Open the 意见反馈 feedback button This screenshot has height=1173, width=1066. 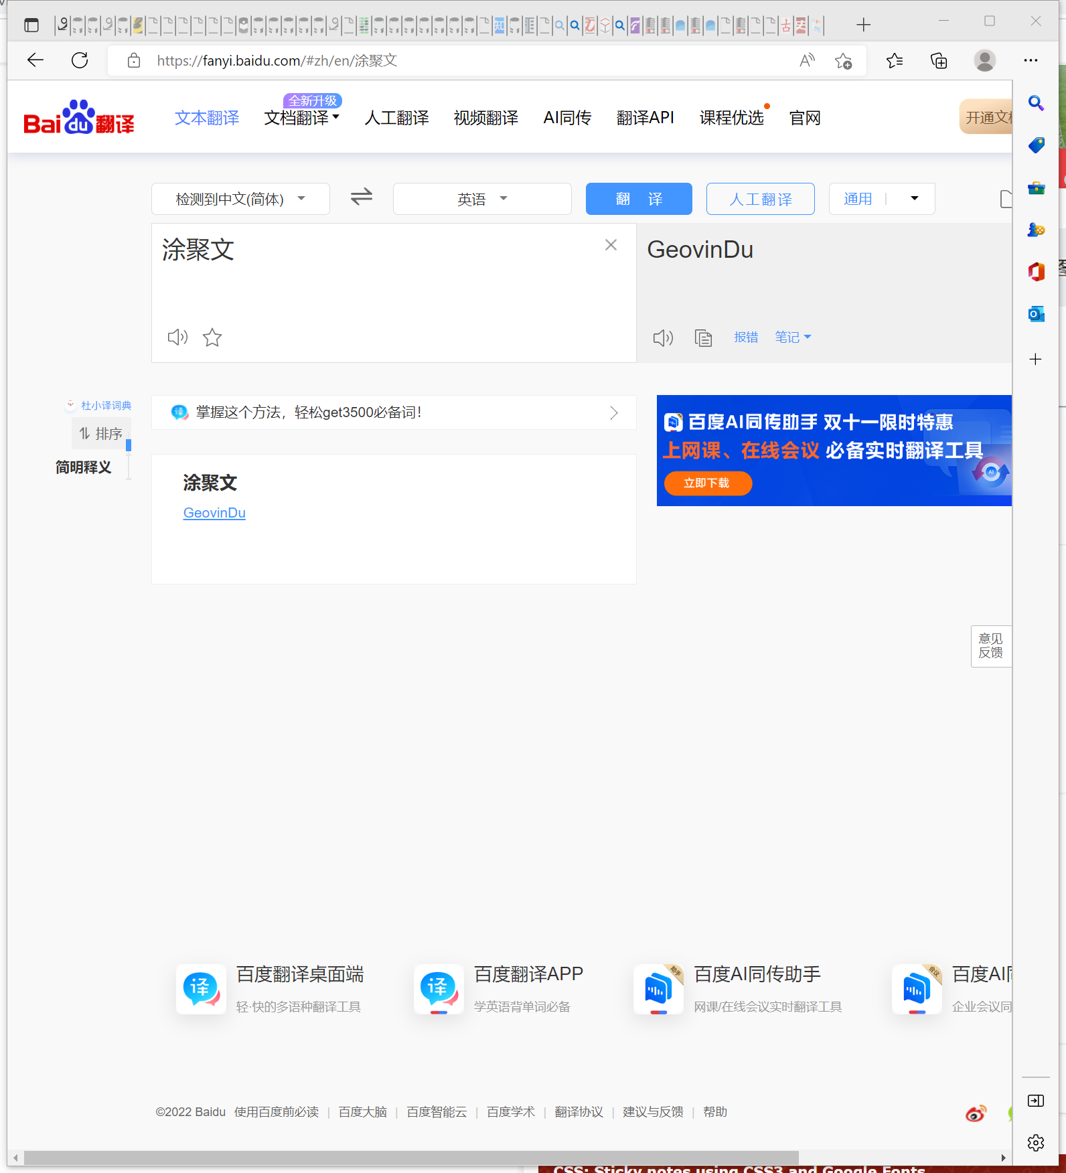coord(991,646)
